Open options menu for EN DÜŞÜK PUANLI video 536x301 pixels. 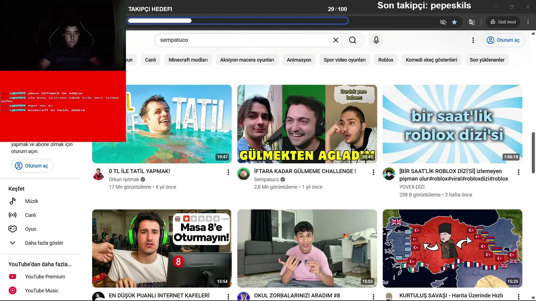228,297
